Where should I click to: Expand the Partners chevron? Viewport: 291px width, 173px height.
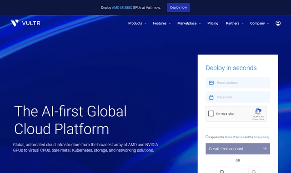point(242,23)
